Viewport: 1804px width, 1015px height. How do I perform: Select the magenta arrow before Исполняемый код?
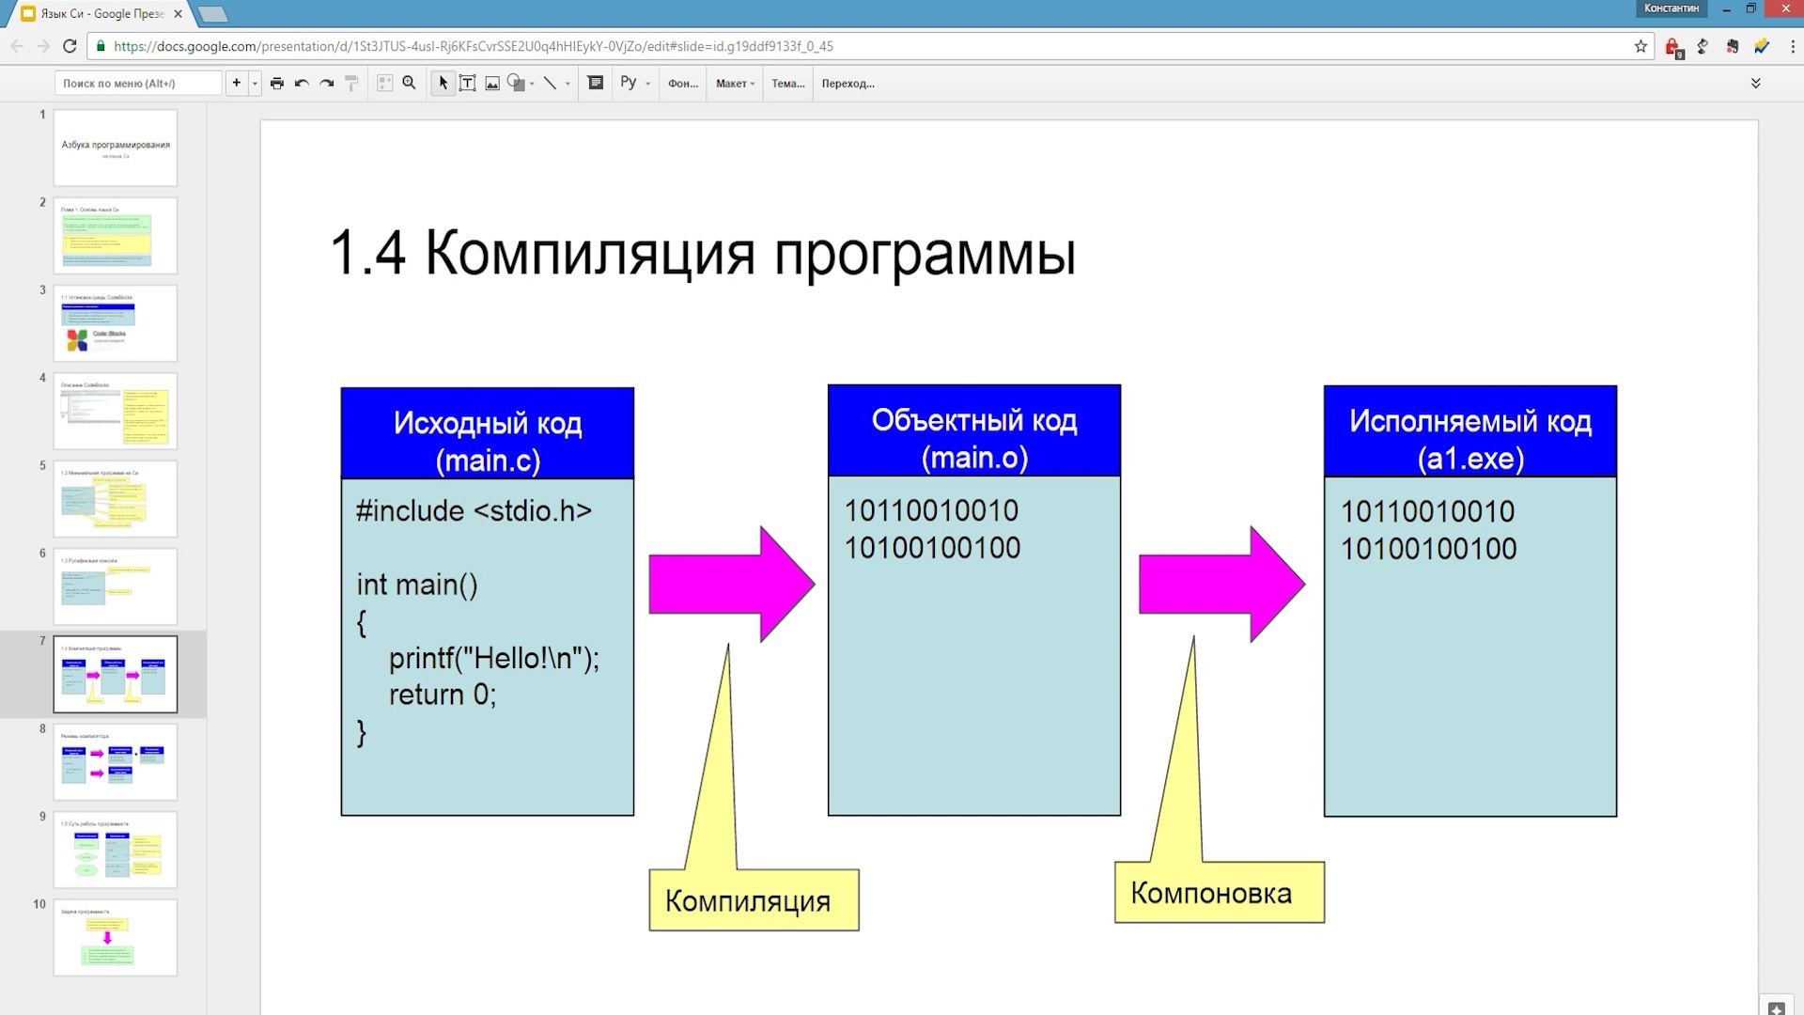pyautogui.click(x=1222, y=584)
